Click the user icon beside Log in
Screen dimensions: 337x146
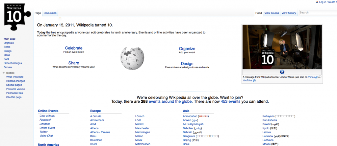click(x=317, y=2)
